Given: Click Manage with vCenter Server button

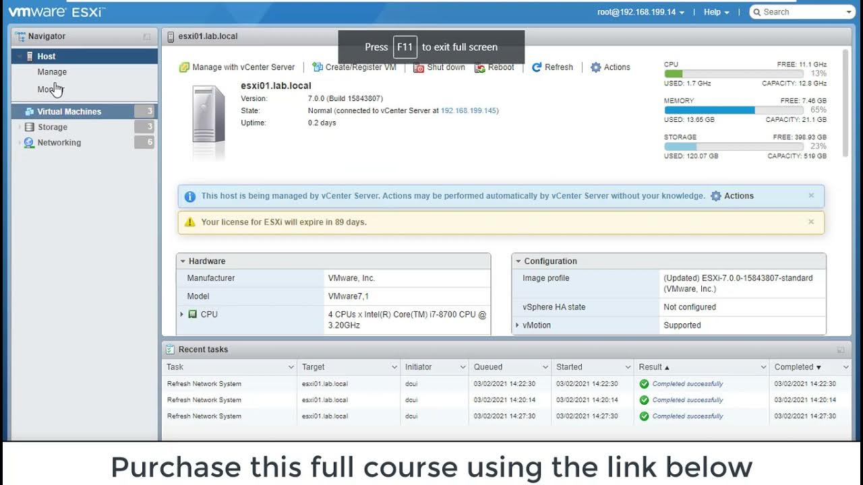Looking at the screenshot, I should pos(237,67).
